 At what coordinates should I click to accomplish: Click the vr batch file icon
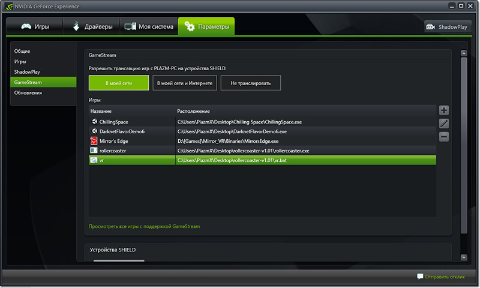[94, 160]
